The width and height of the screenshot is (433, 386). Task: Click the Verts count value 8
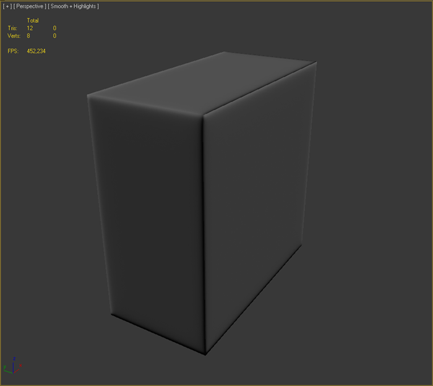(28, 36)
